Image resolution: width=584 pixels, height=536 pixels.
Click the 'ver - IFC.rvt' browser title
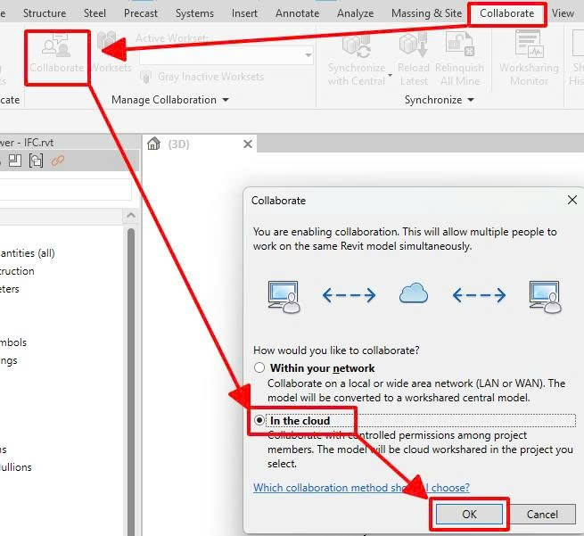pyautogui.click(x=27, y=143)
